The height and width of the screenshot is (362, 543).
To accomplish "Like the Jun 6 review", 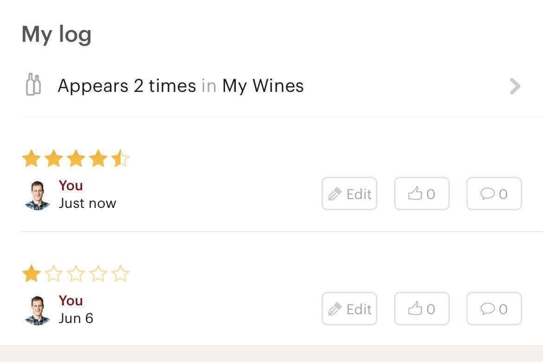I will (x=421, y=309).
